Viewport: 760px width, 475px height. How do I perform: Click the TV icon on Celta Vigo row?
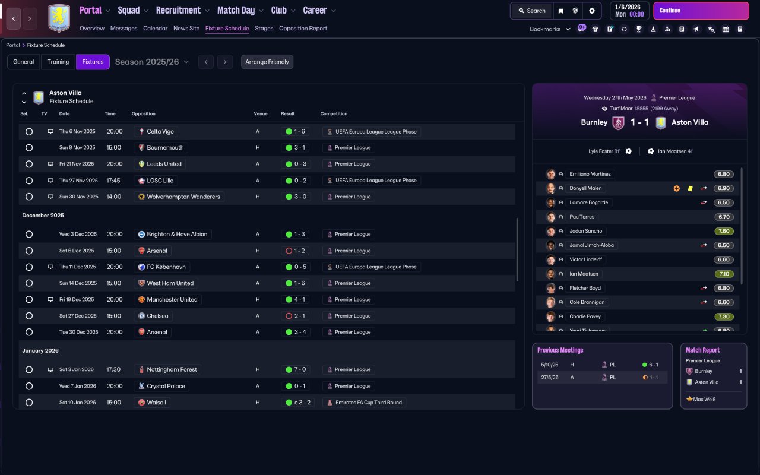[x=50, y=131]
